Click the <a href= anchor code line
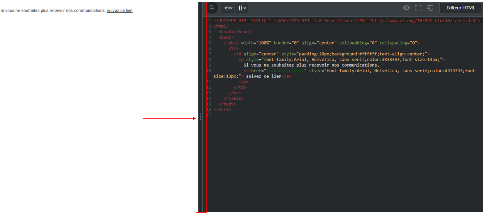Image resolution: width=483 pixels, height=213 pixels. pyautogui.click(x=345, y=73)
